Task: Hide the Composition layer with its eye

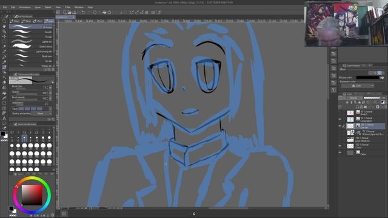Action: (340, 119)
